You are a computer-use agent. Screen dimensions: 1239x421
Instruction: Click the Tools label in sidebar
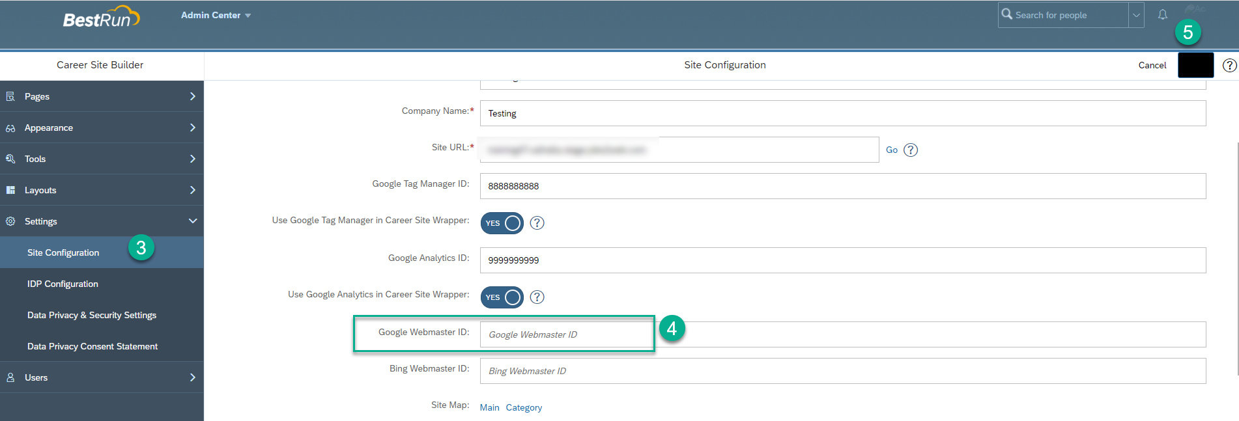[x=35, y=159]
